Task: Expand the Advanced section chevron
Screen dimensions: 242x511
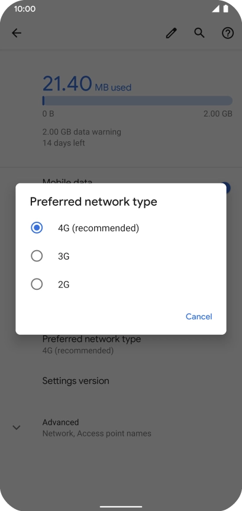Action: 17,428
